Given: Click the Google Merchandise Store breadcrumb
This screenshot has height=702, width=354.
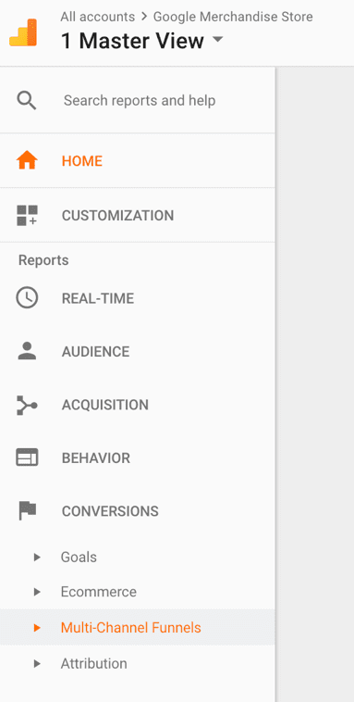Looking at the screenshot, I should coord(233,17).
